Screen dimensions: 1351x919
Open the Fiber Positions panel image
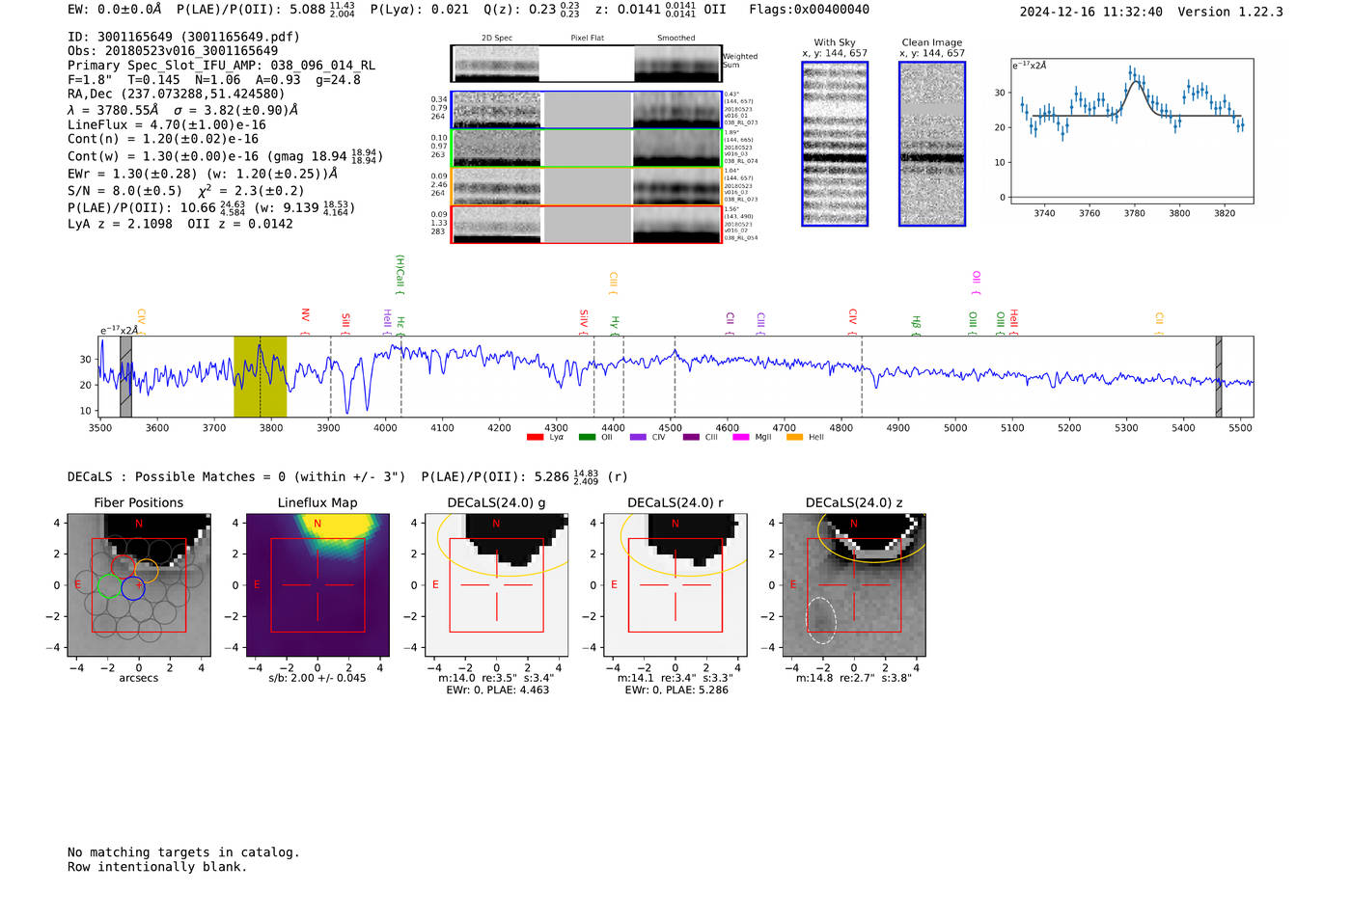coord(139,584)
